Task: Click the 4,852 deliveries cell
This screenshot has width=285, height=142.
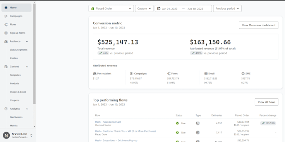Action: click(x=219, y=123)
